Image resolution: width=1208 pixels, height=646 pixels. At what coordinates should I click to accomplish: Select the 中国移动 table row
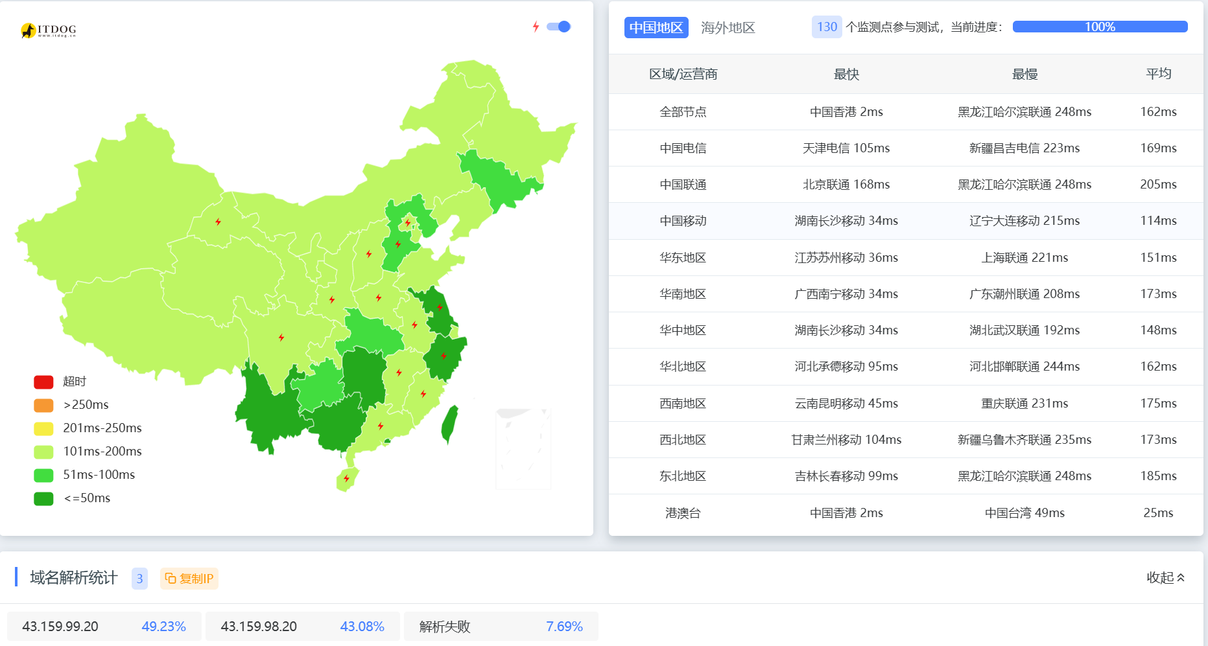click(906, 221)
